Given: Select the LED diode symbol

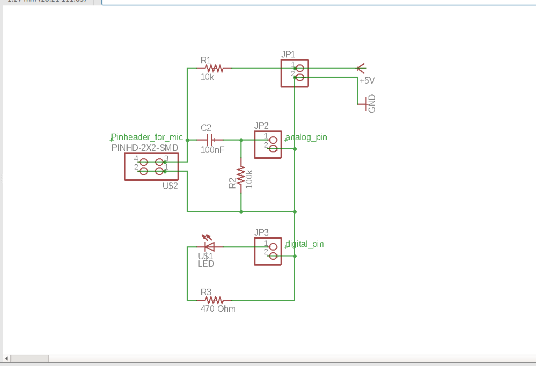Looking at the screenshot, I should tap(210, 245).
